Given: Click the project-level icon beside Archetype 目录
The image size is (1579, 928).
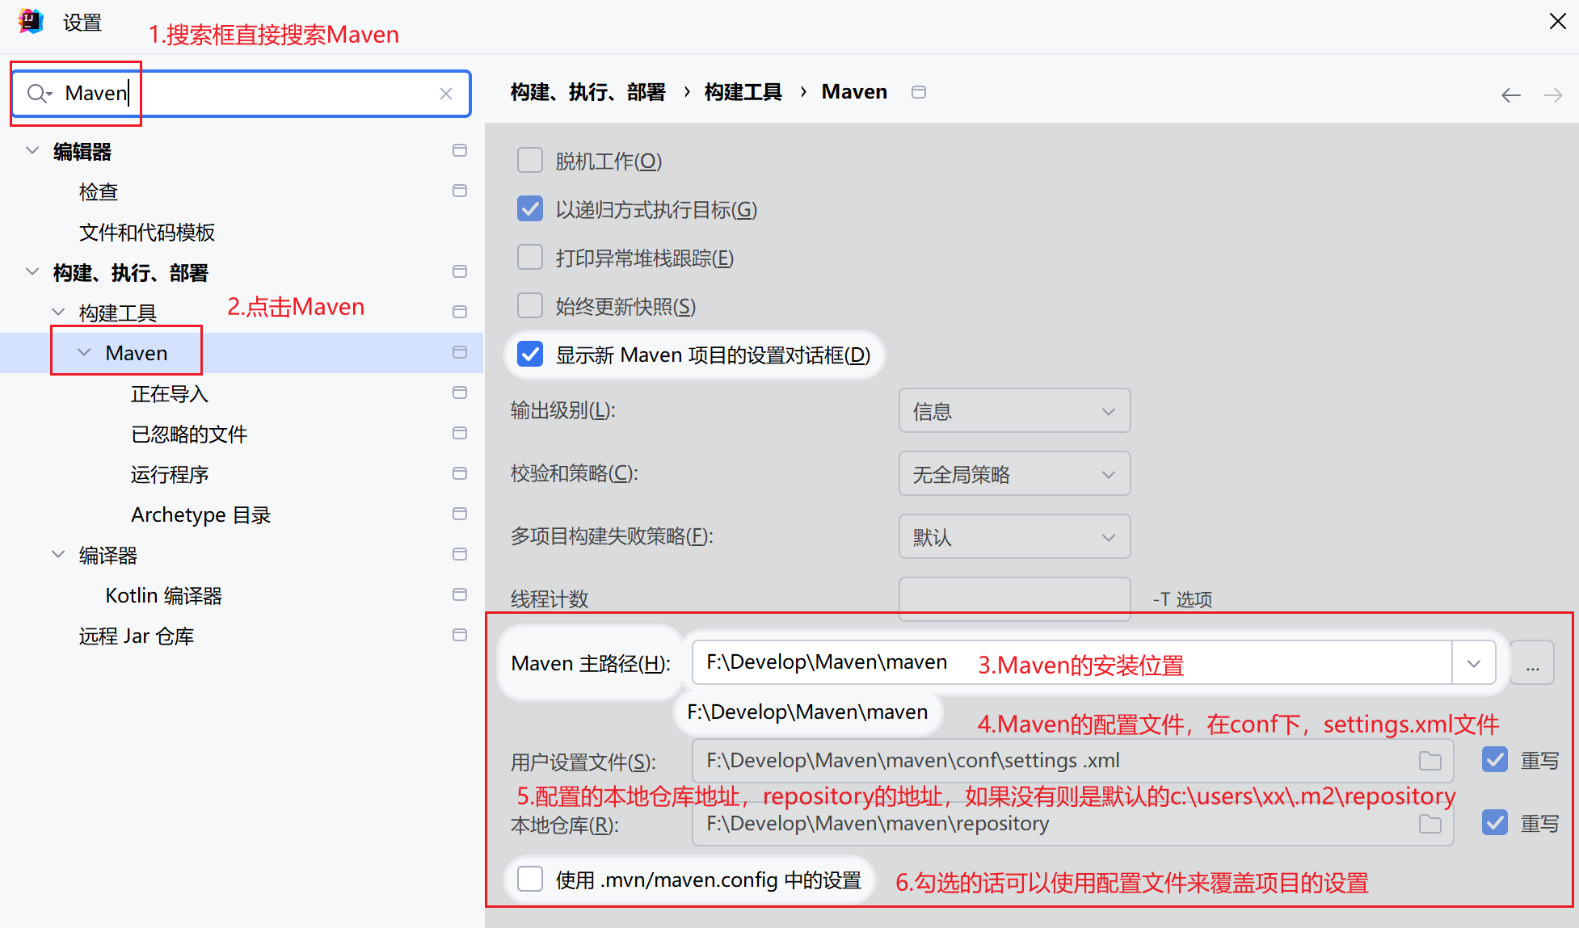Looking at the screenshot, I should [x=460, y=514].
